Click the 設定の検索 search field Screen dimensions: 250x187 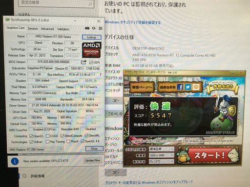click(x=56, y=3)
